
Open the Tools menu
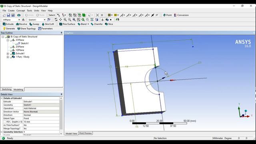click(x=29, y=11)
